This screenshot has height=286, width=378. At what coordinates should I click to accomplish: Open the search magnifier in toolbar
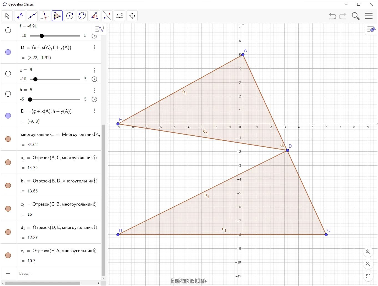[x=356, y=16]
